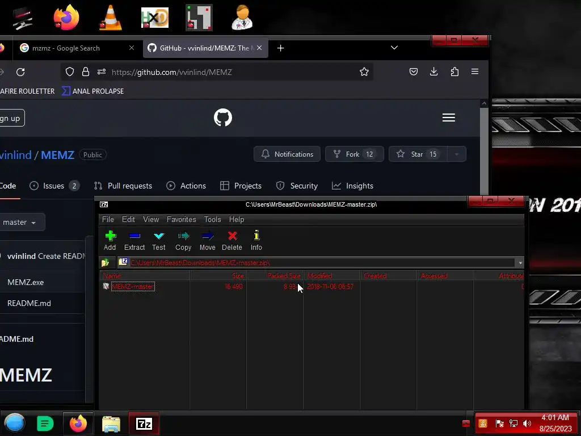
Task: Open the MEMZ.exe file on GitHub
Action: tap(26, 283)
